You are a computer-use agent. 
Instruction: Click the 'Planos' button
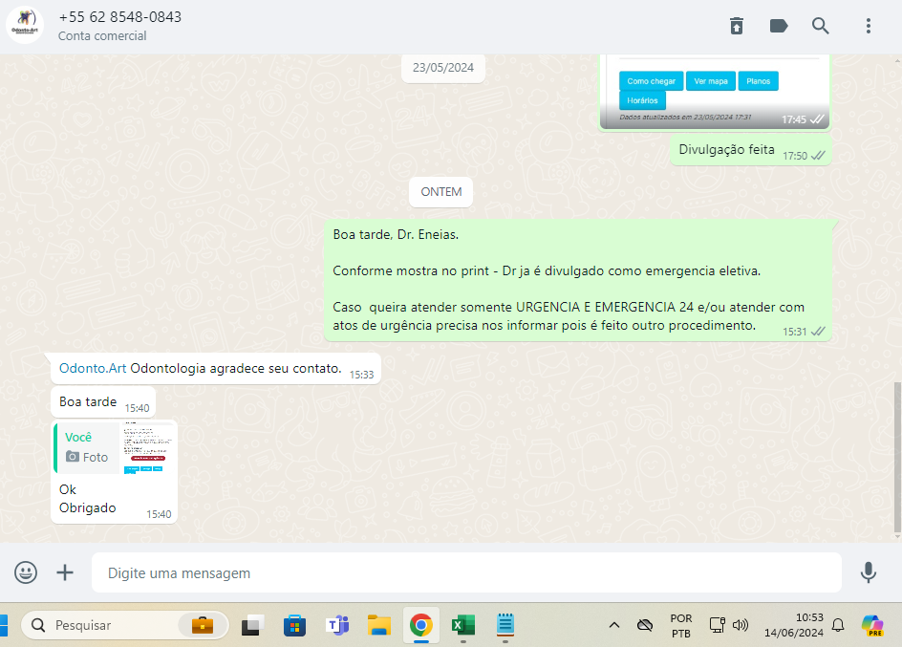[758, 81]
